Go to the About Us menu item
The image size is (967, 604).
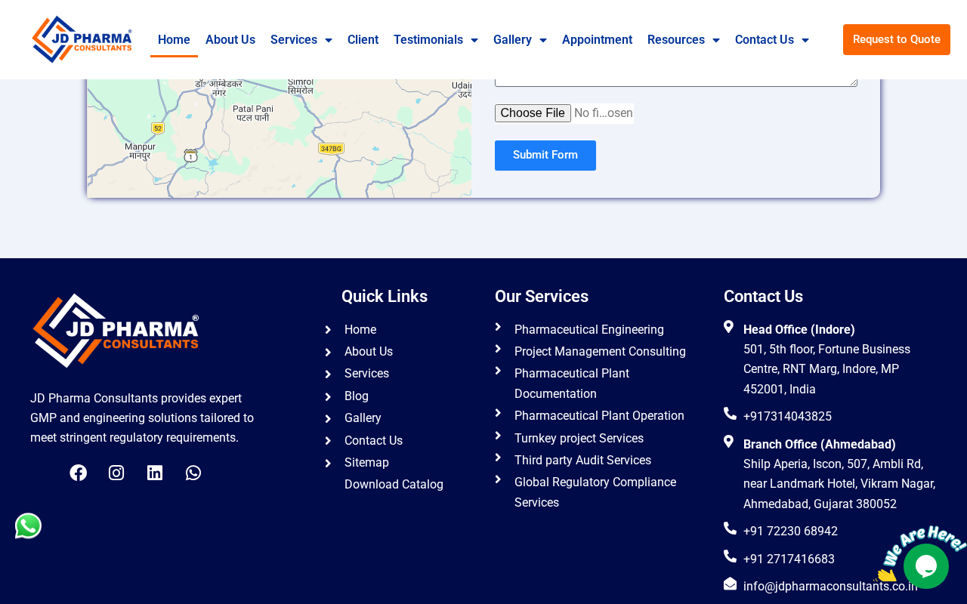pos(230,40)
